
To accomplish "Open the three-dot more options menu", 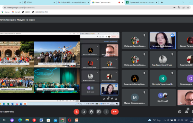I will coord(106,112).
